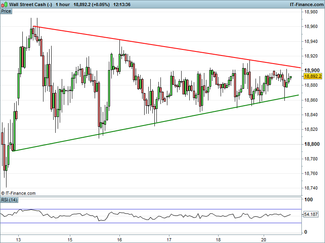Click the 1 hour timeframe label
The width and height of the screenshot is (325, 243).
pos(63,4)
